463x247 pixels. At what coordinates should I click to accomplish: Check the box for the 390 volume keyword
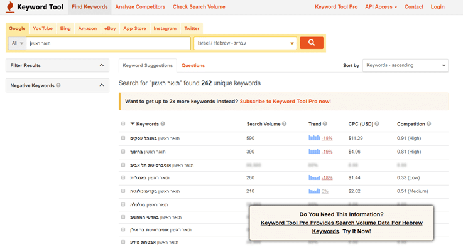[x=123, y=152]
